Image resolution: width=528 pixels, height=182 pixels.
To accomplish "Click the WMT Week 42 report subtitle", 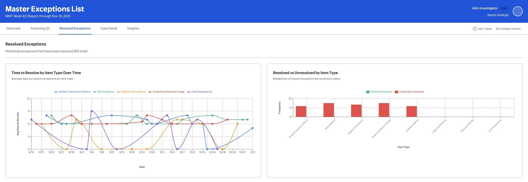I will pos(38,16).
